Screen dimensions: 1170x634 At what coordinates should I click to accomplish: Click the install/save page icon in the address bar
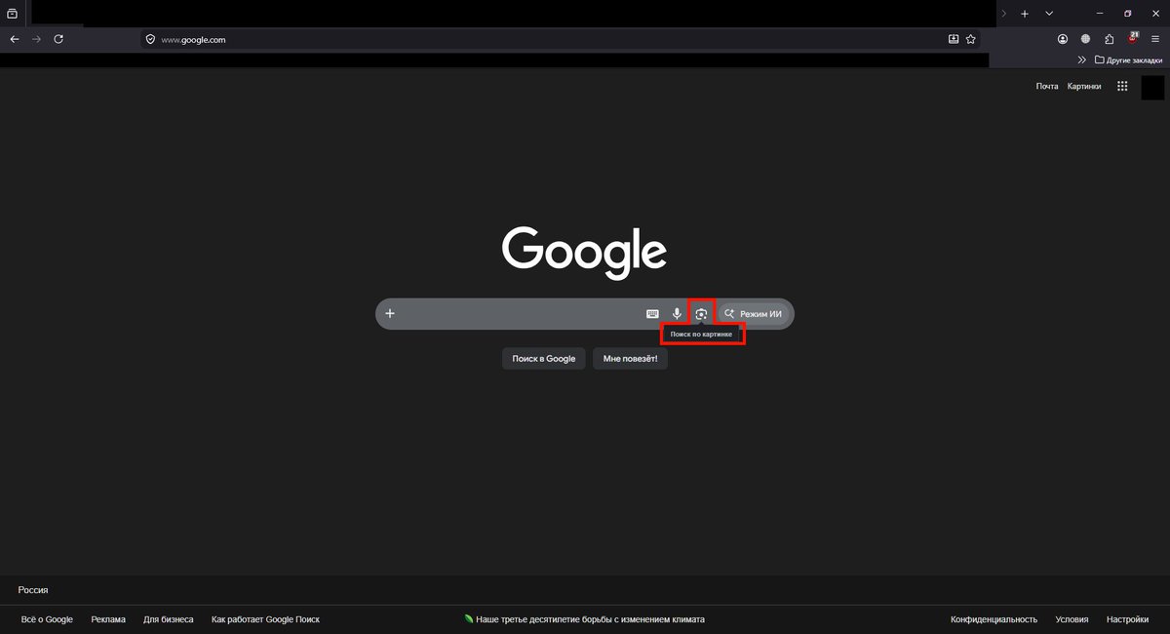click(954, 40)
